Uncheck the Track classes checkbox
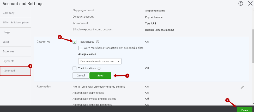This screenshot has width=254, height=112. click(x=75, y=42)
